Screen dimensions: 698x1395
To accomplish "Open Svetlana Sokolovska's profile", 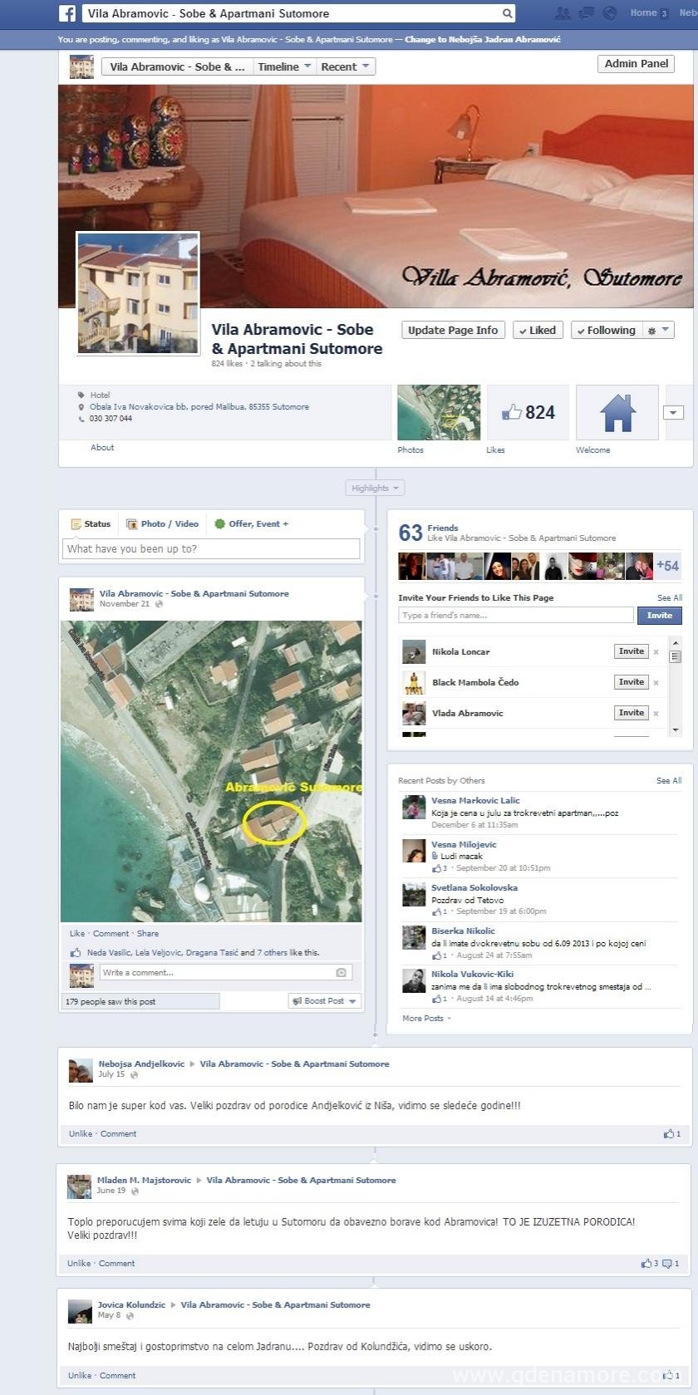I will tap(474, 888).
